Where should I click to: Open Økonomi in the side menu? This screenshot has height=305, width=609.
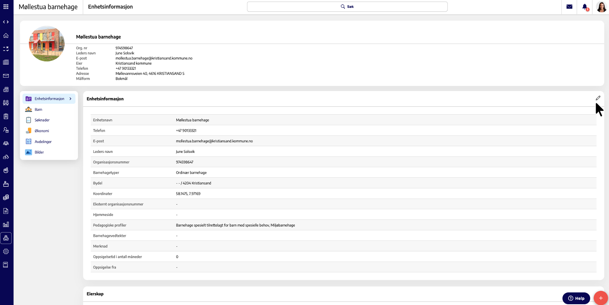click(x=41, y=131)
